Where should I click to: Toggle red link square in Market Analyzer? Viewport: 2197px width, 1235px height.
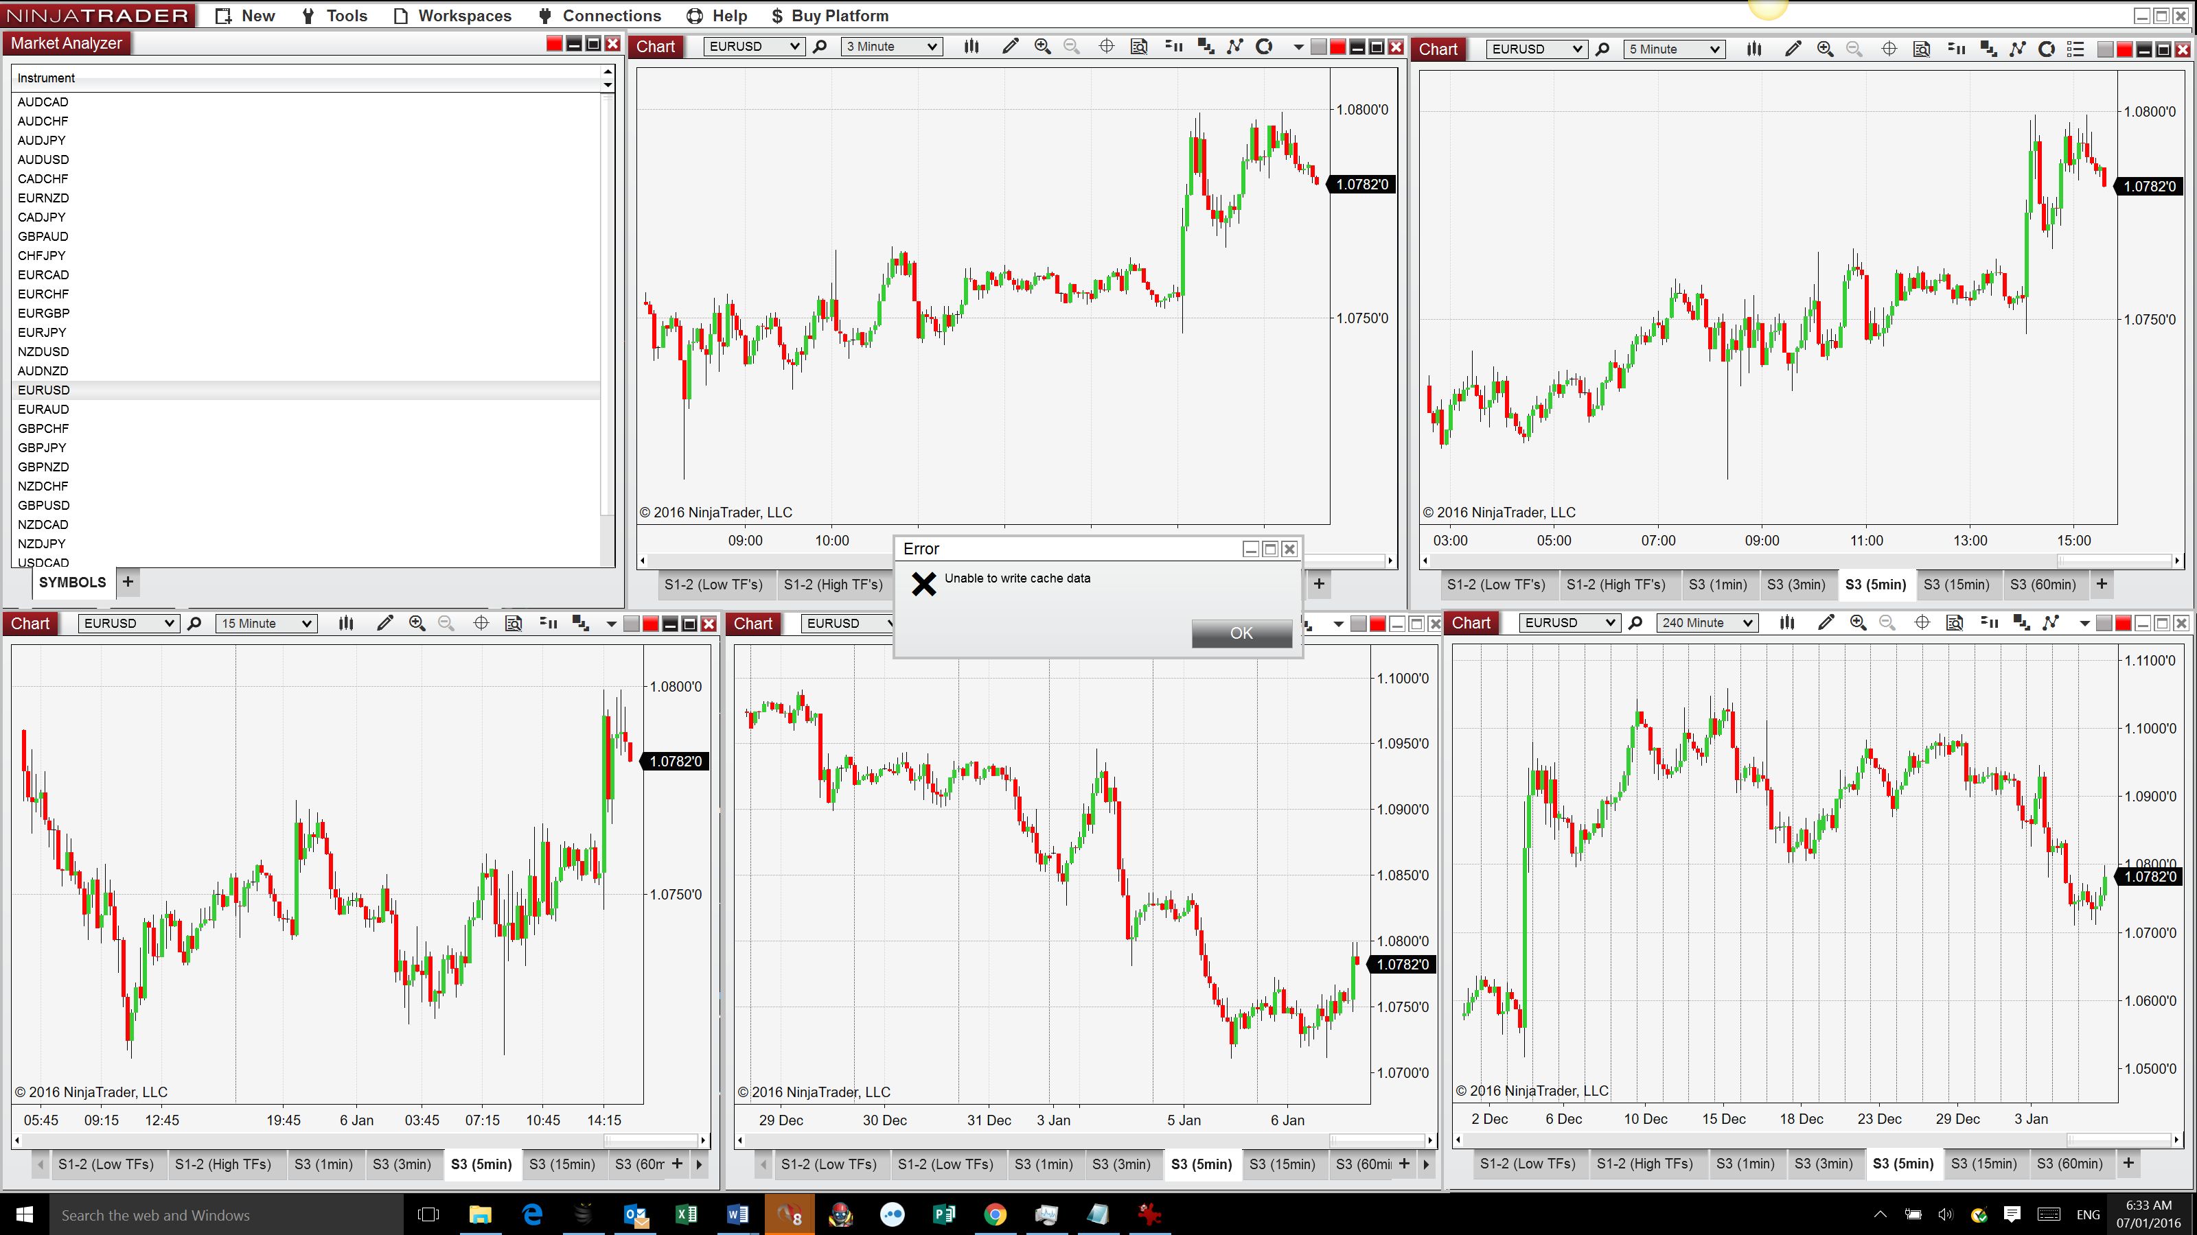(x=554, y=45)
